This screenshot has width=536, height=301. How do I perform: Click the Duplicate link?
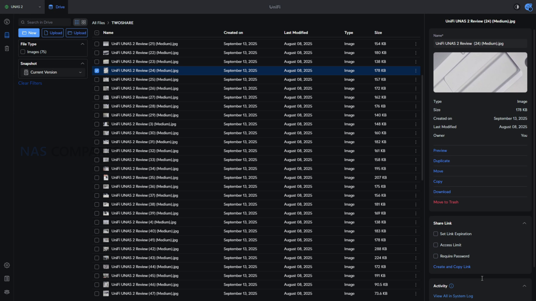point(441,161)
